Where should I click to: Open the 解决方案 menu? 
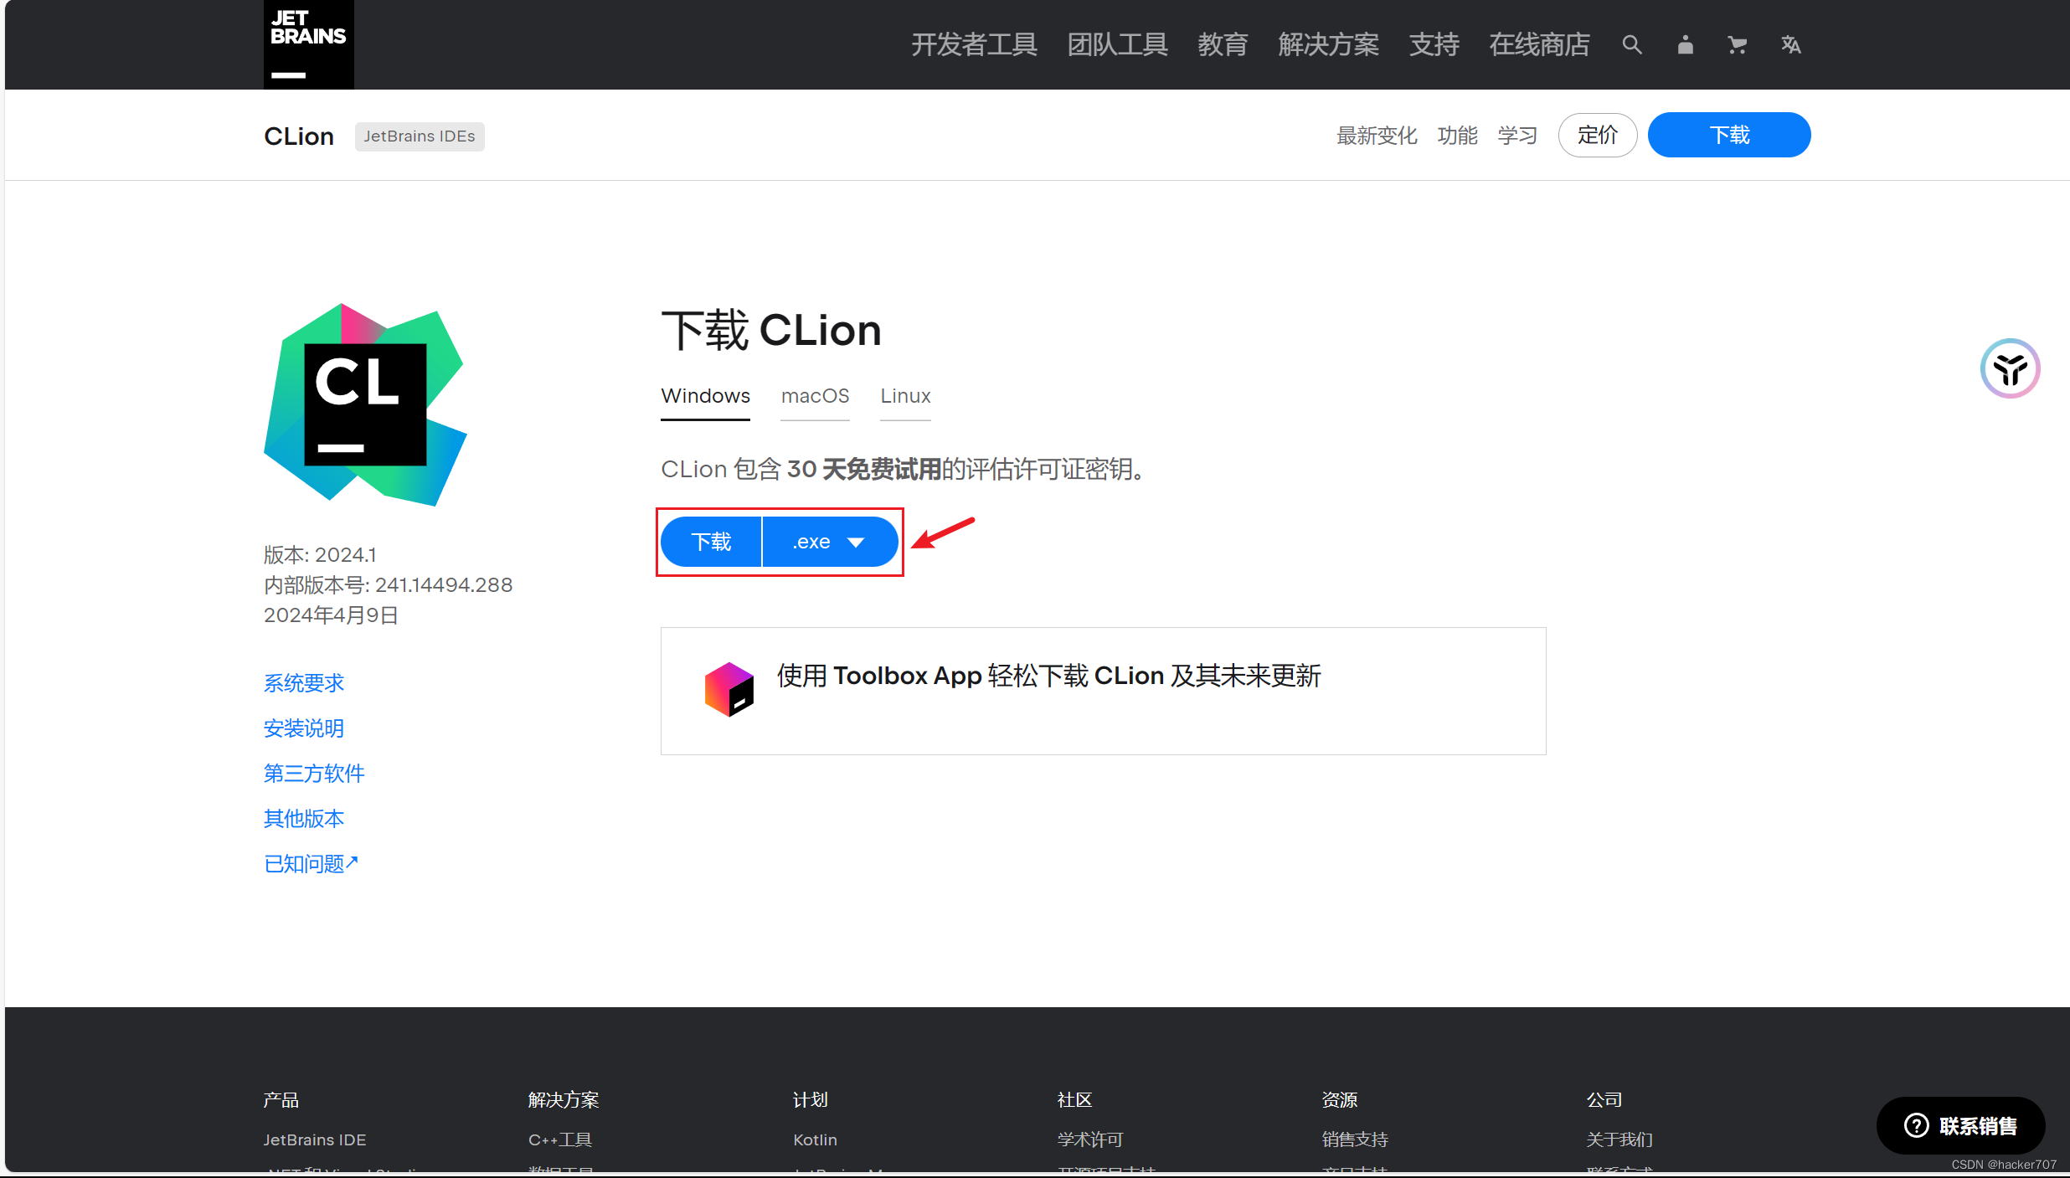click(x=1328, y=44)
